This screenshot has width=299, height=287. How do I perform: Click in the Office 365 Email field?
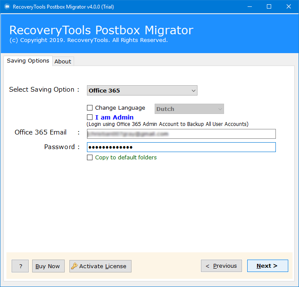[181, 134]
